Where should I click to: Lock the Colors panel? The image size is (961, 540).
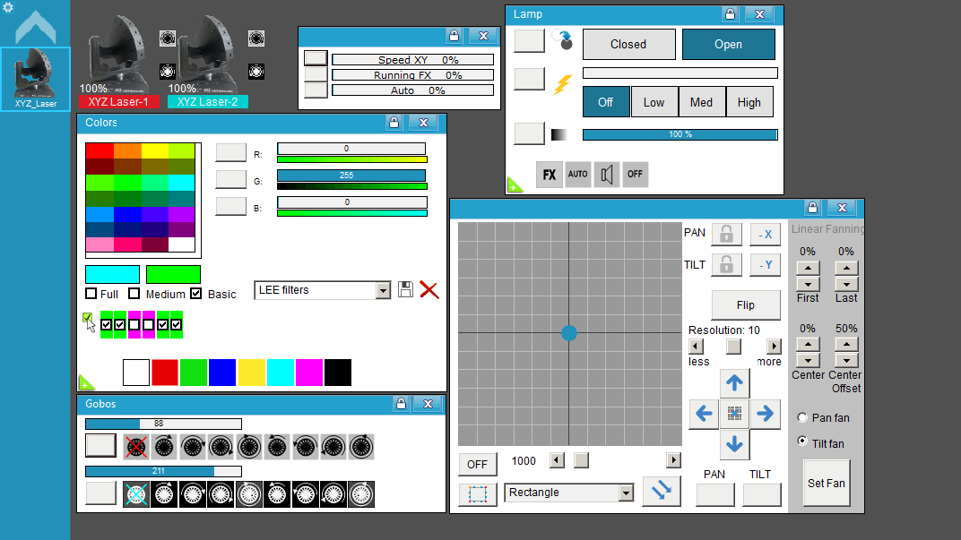pos(394,123)
